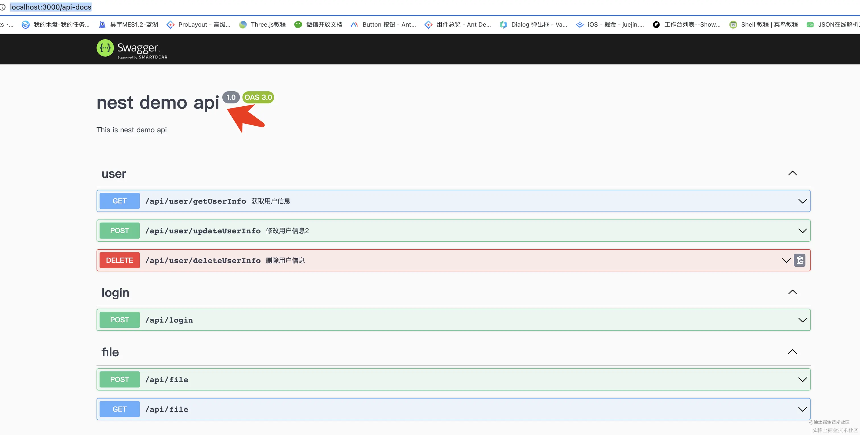Click the Swagger logo
The height and width of the screenshot is (435, 860).
[131, 49]
